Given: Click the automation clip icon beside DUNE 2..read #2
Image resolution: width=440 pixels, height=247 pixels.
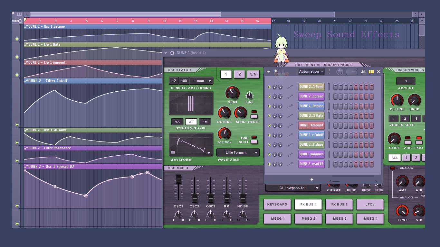Looking at the screenshot, I should point(290,164).
